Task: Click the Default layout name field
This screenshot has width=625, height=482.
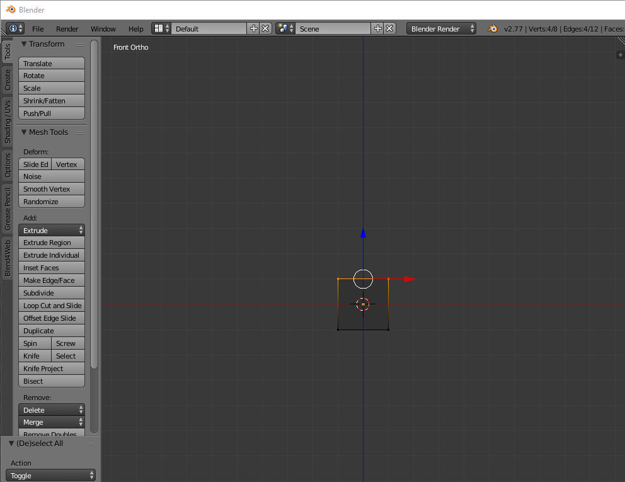Action: click(x=209, y=29)
